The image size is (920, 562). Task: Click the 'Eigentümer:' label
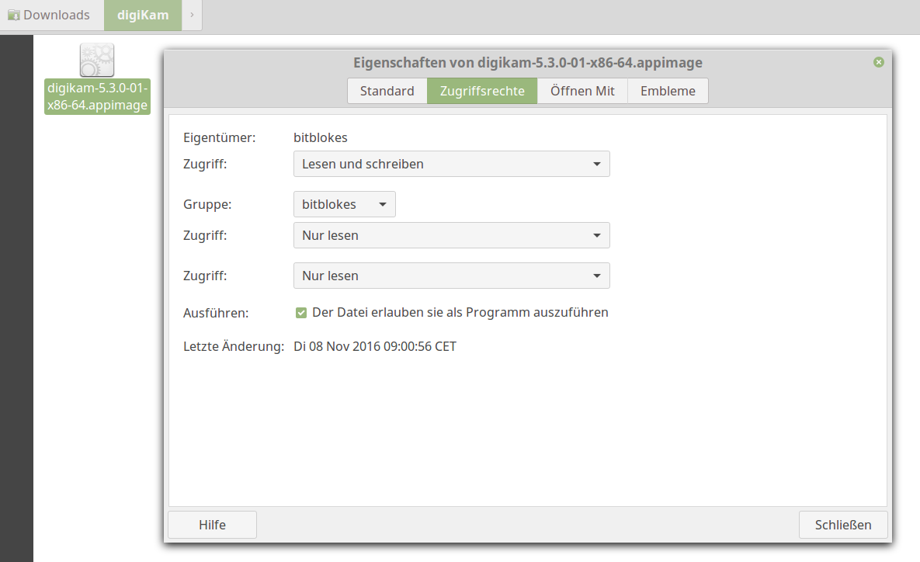click(220, 137)
